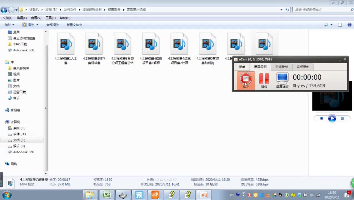Open Excel from the taskbar
This screenshot has width=354, height=200.
107,195
